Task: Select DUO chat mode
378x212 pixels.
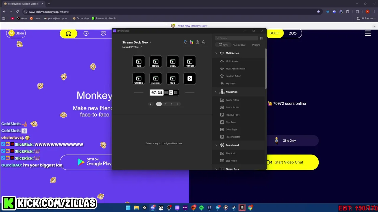Action: [x=292, y=33]
